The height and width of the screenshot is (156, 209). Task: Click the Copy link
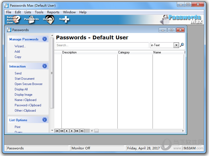pos(18,57)
